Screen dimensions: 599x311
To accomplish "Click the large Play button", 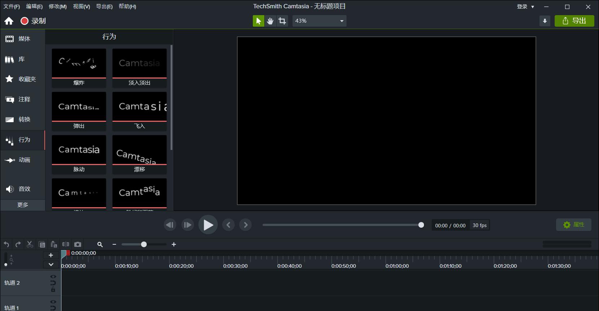I will (208, 225).
